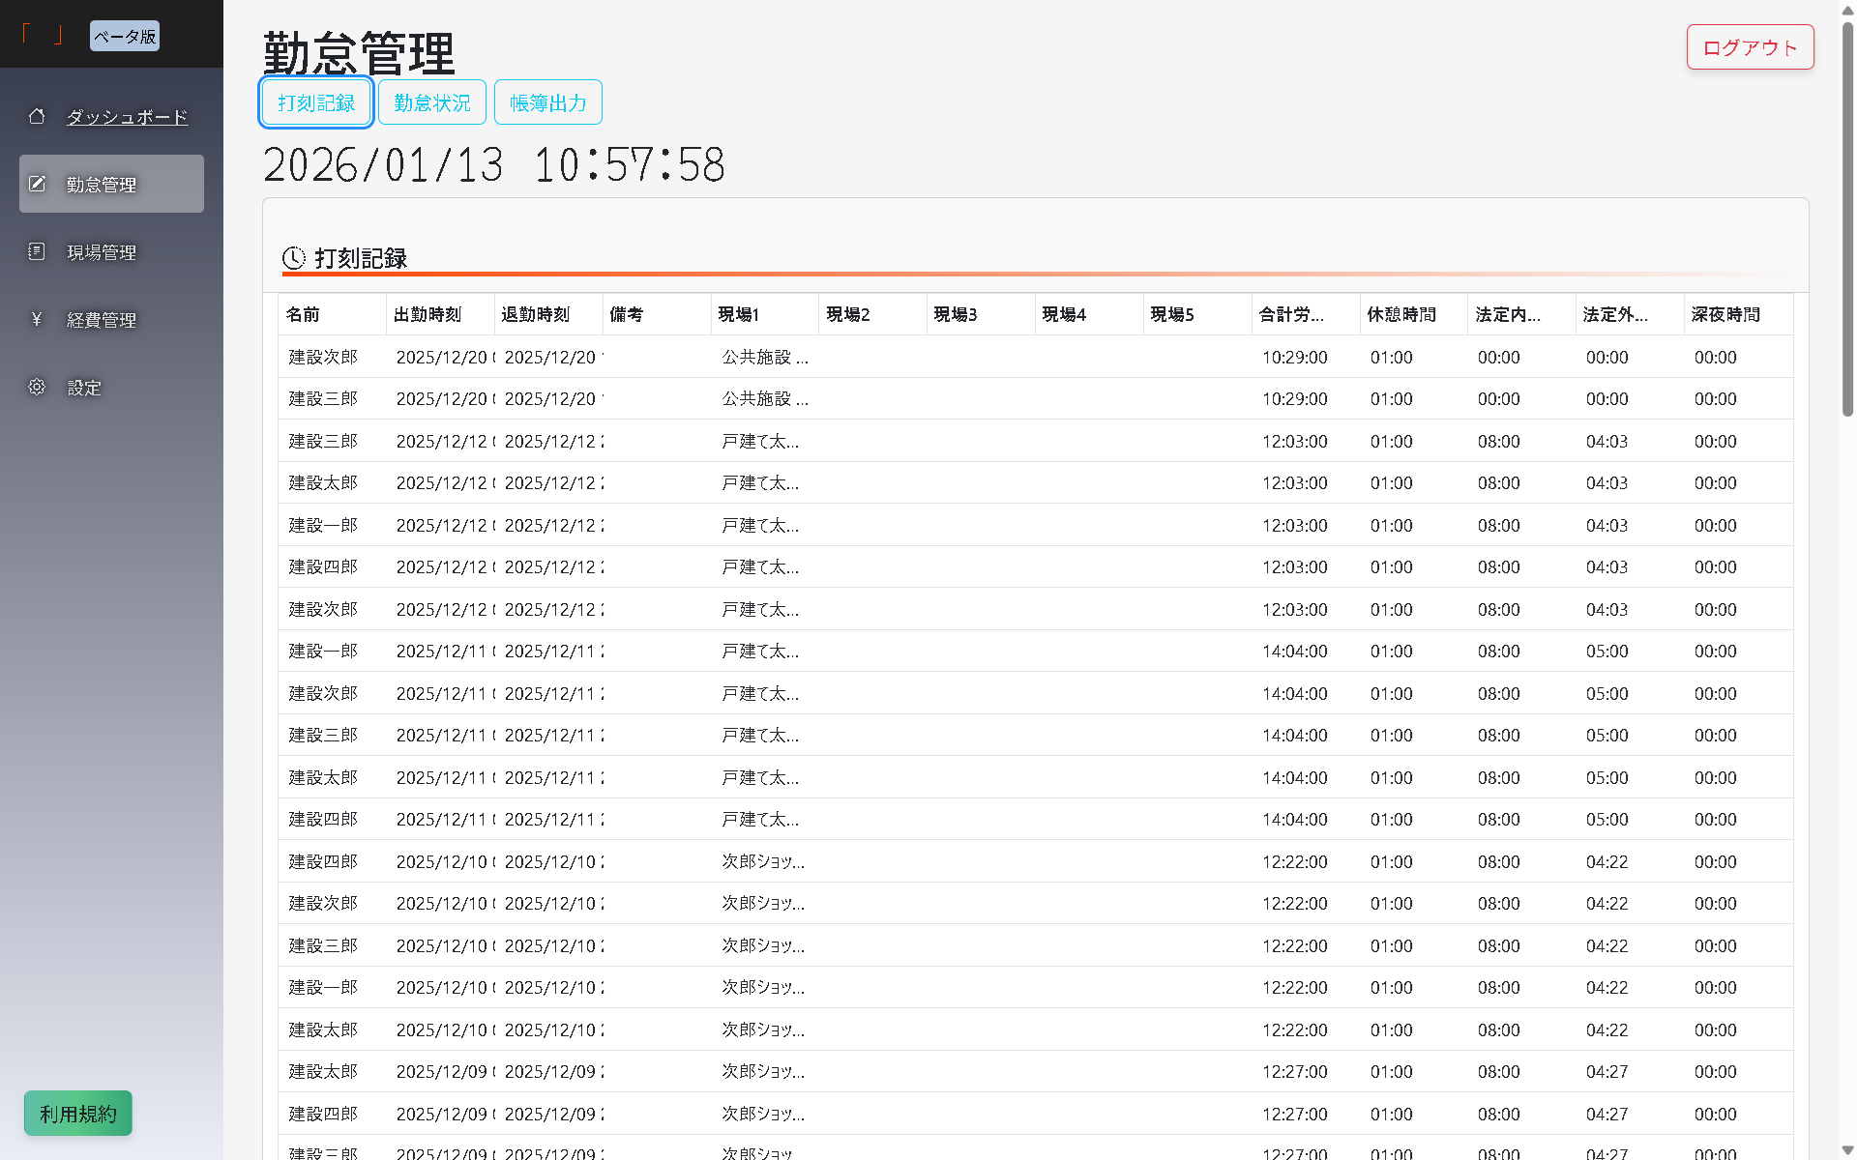Screen dimensions: 1857x1160
Task: Click the pencil icon on 勤怠管理 item
Action: pyautogui.click(x=37, y=184)
